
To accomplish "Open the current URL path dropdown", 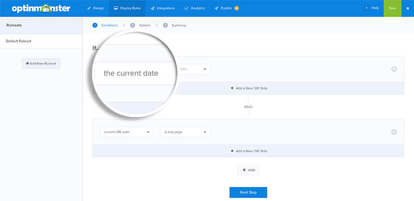I will 127,132.
